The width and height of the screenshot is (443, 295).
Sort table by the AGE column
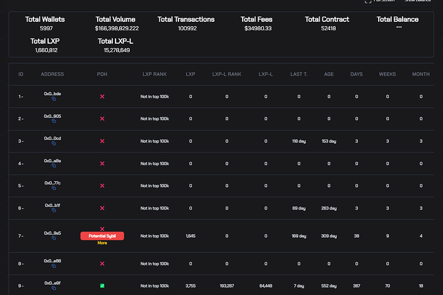pyautogui.click(x=329, y=75)
